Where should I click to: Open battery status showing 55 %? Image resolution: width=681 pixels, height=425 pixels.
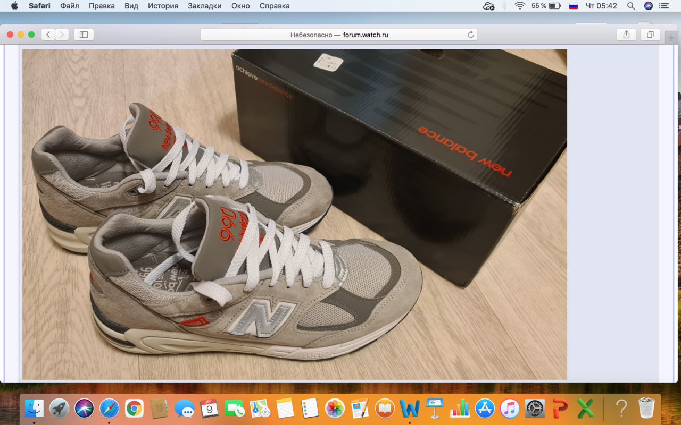tap(546, 6)
